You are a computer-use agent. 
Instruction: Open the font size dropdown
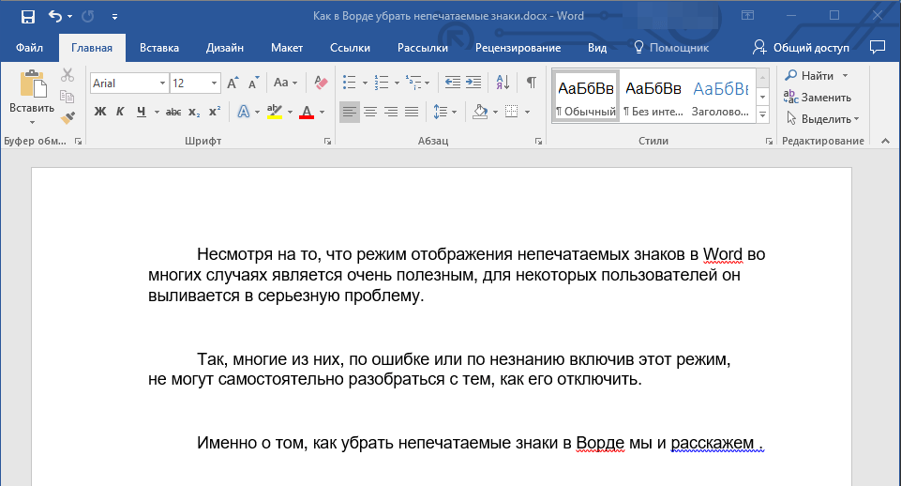(216, 84)
